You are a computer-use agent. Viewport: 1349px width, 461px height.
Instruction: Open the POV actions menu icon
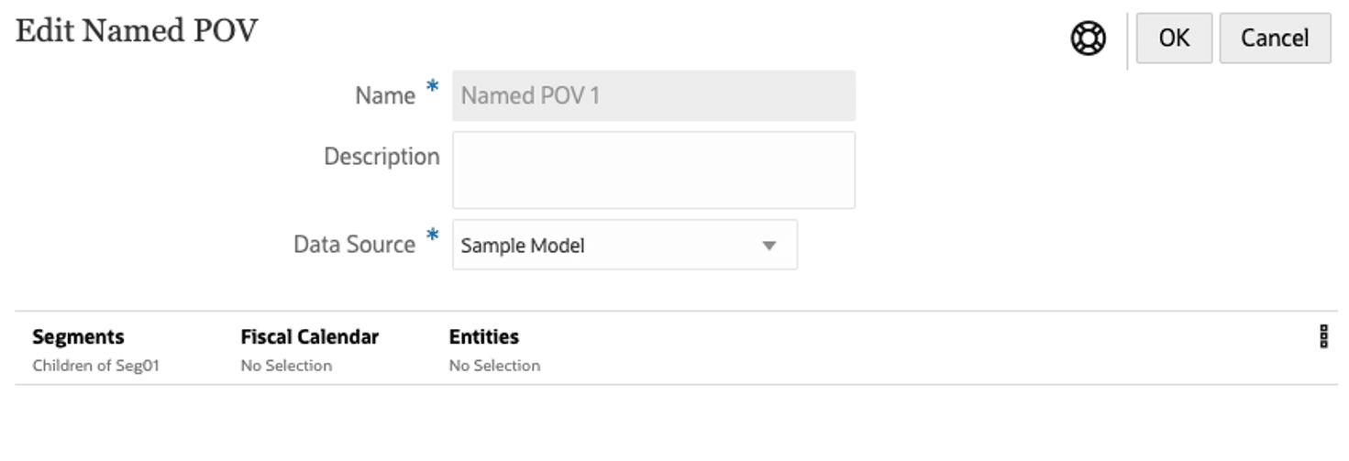coord(1323,337)
